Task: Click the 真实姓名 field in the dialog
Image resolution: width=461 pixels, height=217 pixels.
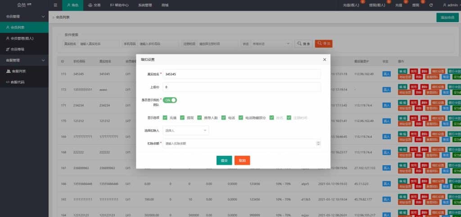Action: point(242,74)
